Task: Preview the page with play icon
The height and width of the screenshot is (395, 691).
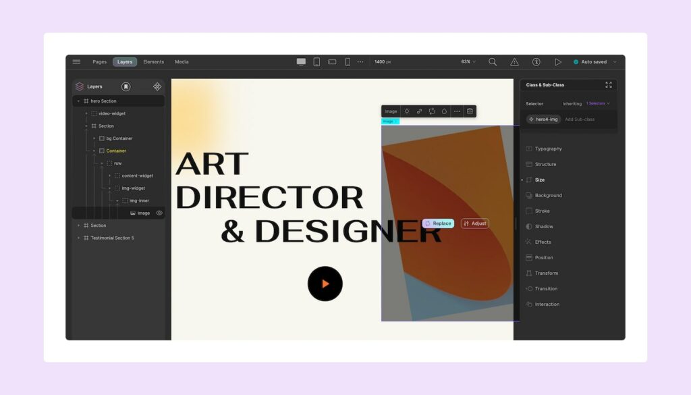Action: click(557, 61)
